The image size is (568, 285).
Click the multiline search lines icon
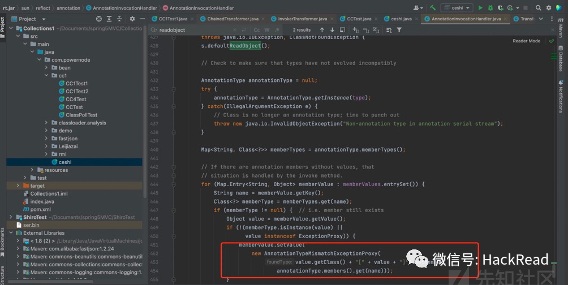(389, 30)
